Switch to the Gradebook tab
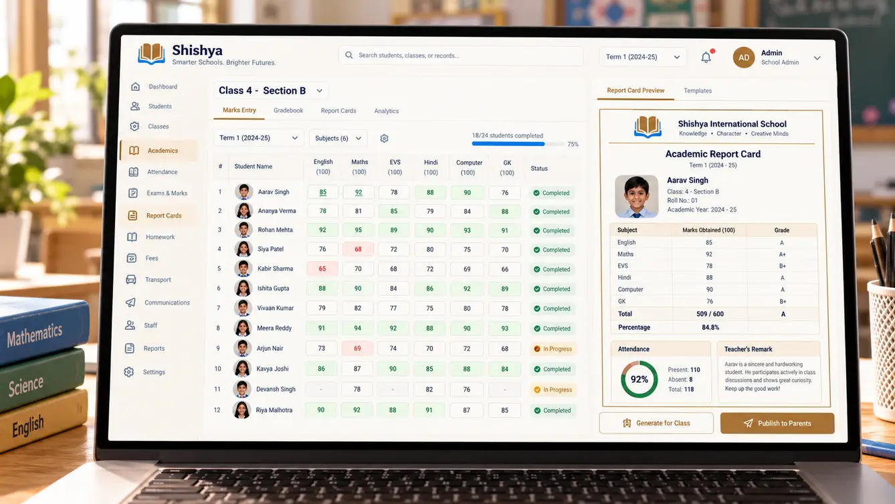Viewport: 895px width, 504px height. tap(288, 110)
